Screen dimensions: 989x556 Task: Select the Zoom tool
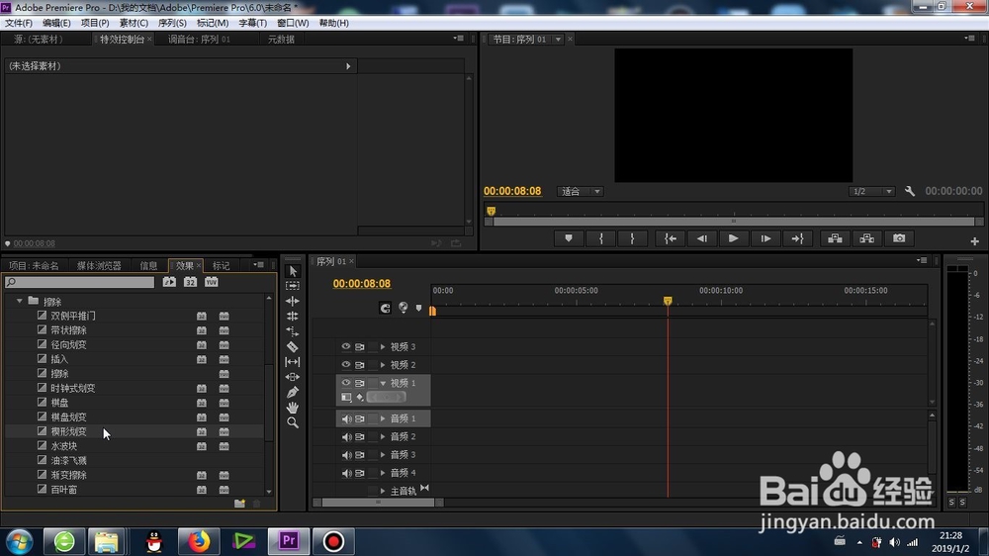(293, 422)
